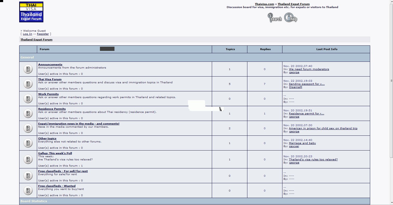This screenshot has height=205, width=393.
Task: Click the forum icon beside Free classifieds - Wanted
Action: 28,190
